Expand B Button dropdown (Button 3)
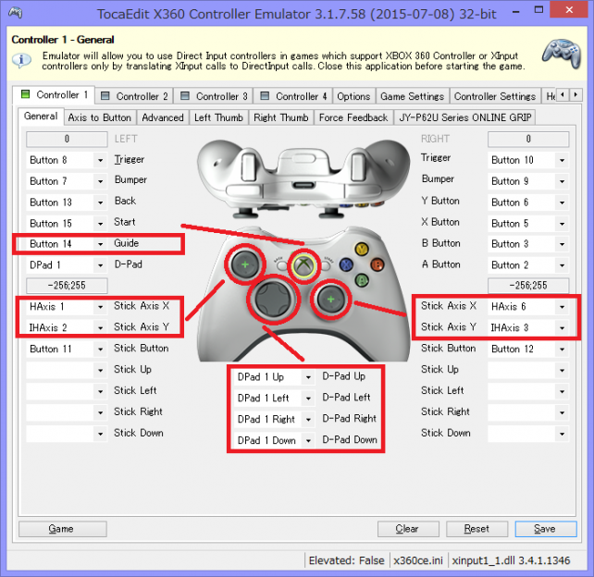This screenshot has height=577, width=594. point(563,244)
